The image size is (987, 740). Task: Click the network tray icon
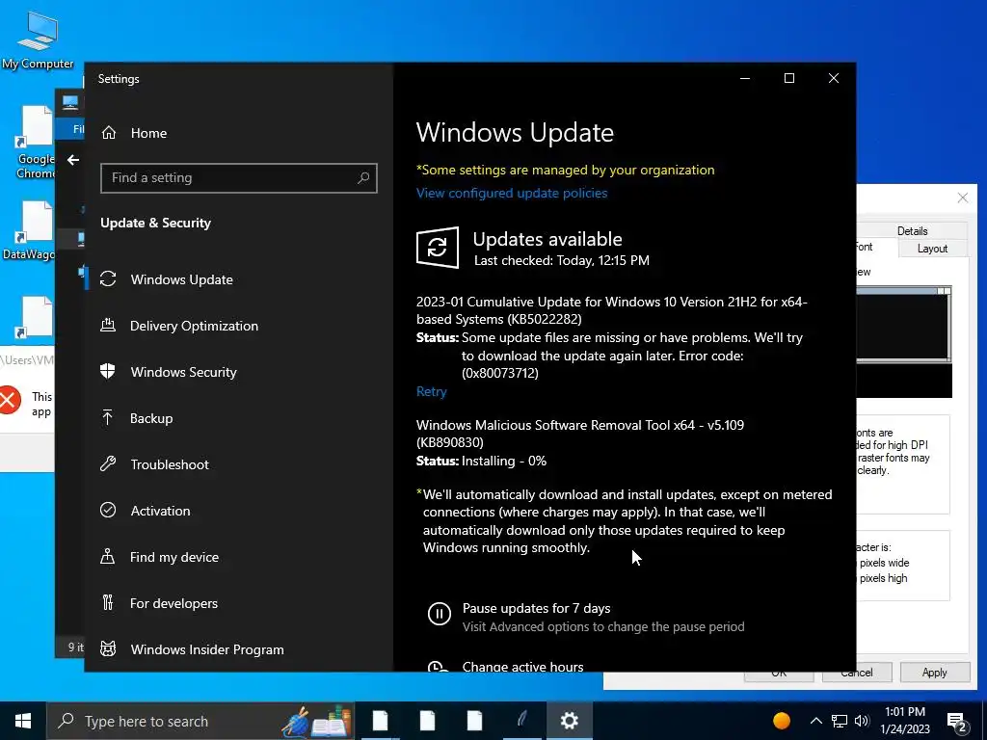click(840, 721)
